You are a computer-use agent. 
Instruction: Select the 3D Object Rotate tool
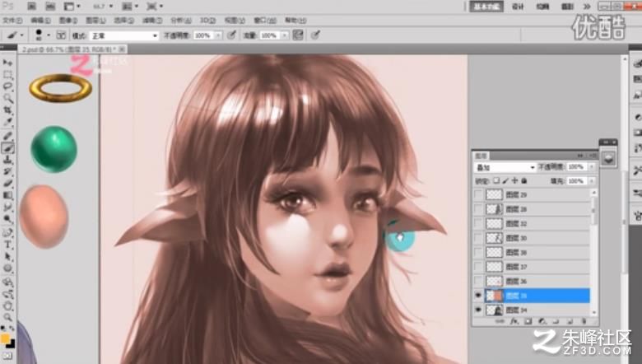[7, 282]
